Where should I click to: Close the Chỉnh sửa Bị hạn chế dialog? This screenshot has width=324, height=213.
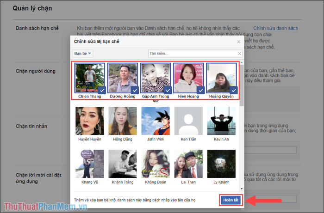pos(238,42)
